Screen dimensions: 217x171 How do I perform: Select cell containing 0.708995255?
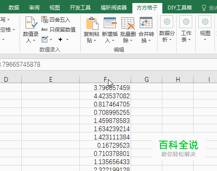click(x=105, y=112)
